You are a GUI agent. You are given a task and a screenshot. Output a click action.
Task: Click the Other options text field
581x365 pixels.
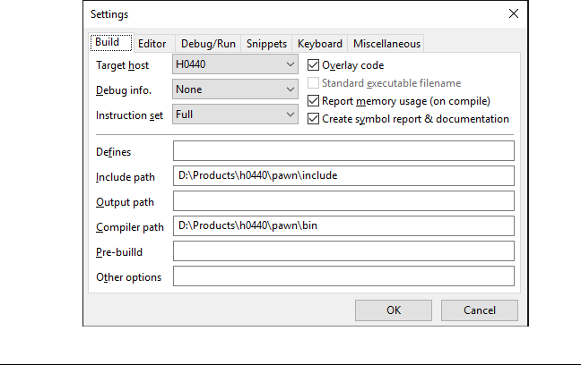point(343,276)
